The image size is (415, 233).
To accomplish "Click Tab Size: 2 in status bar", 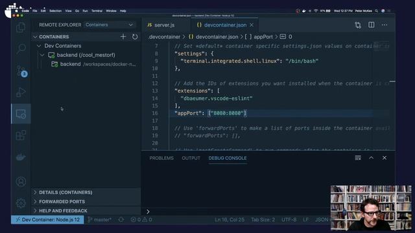I will click(x=263, y=219).
